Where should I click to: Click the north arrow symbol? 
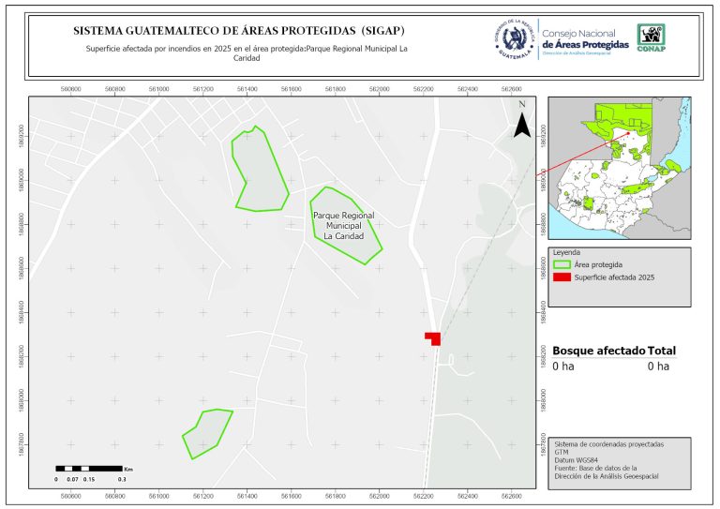point(521,123)
